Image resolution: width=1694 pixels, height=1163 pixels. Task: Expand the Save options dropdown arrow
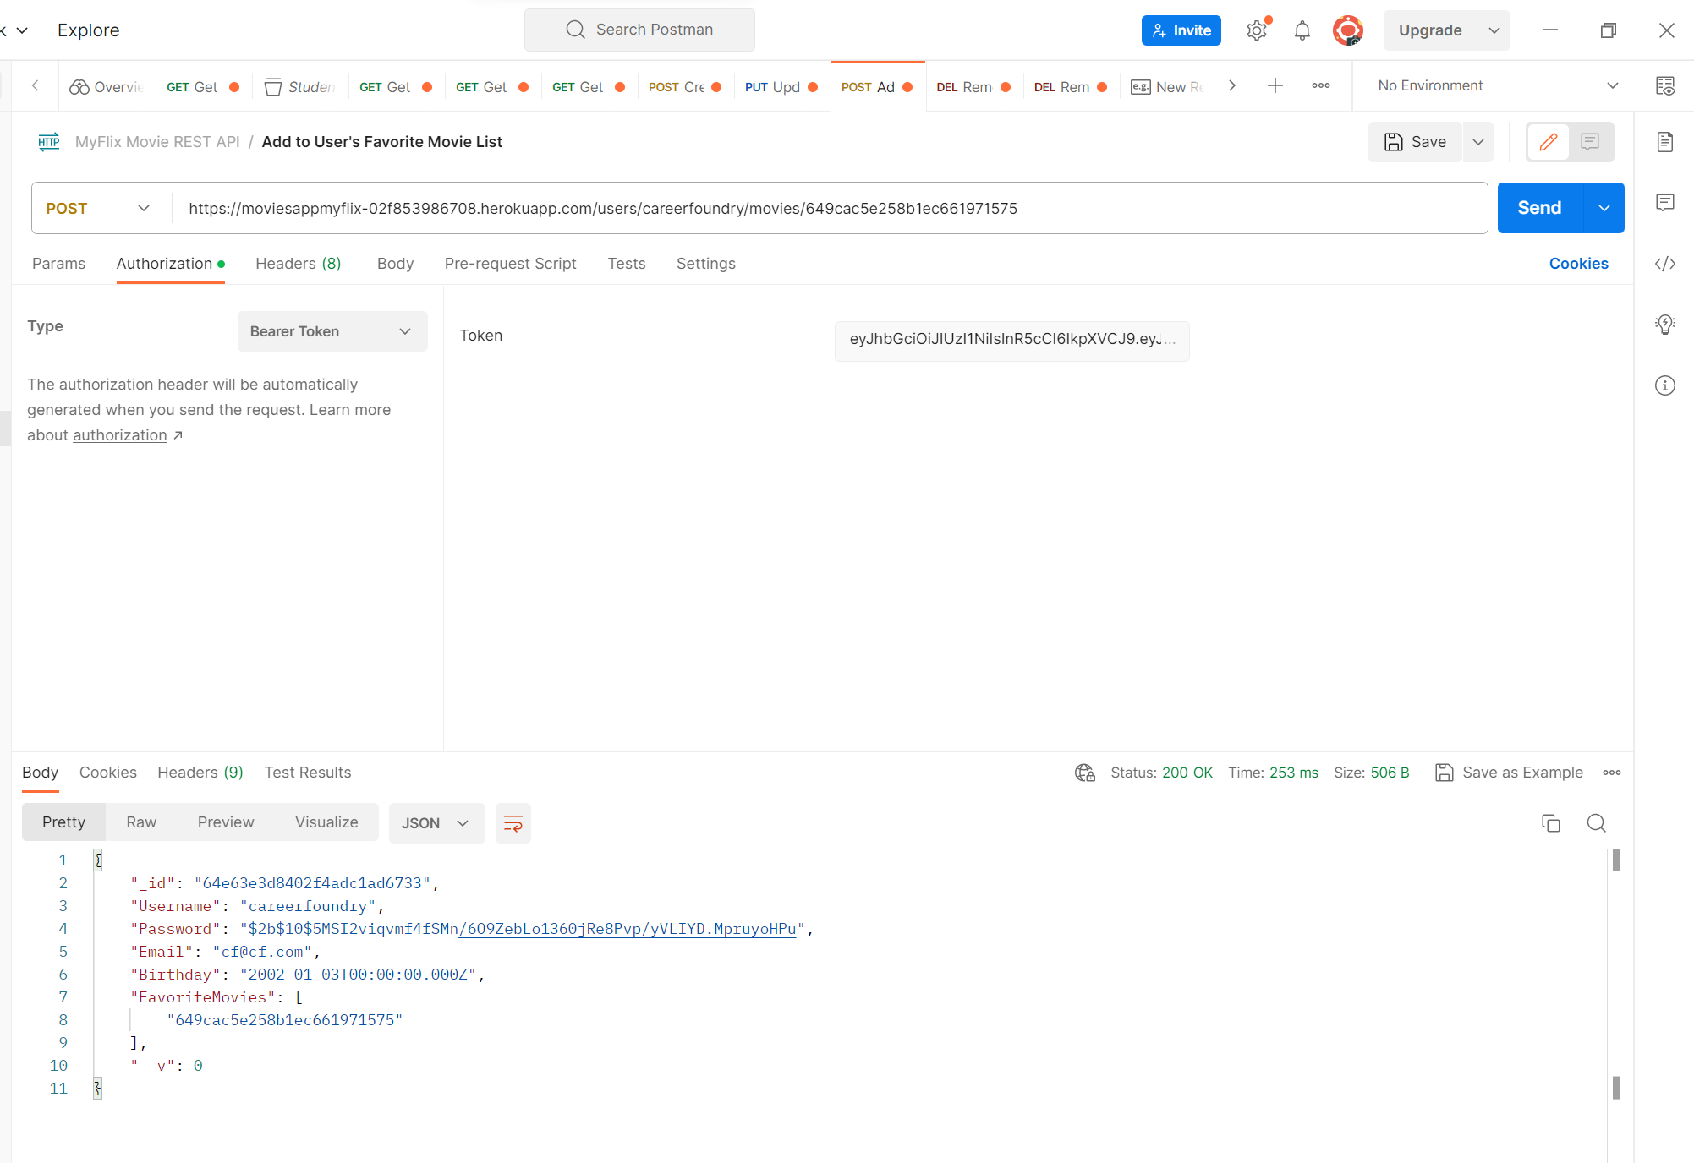pos(1478,142)
